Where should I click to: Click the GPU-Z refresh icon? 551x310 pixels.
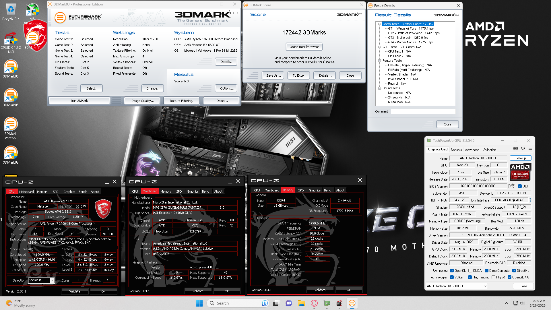click(x=523, y=148)
